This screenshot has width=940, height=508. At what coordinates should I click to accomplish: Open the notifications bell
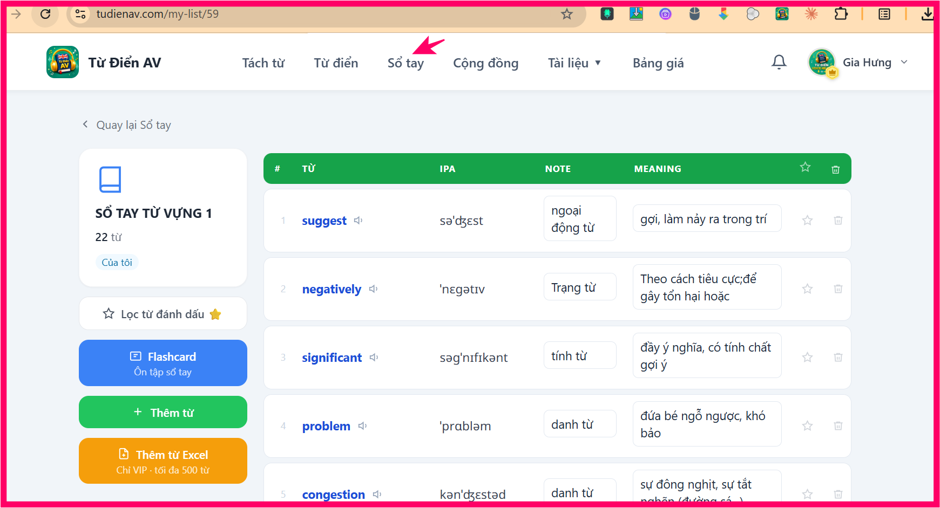pos(779,63)
